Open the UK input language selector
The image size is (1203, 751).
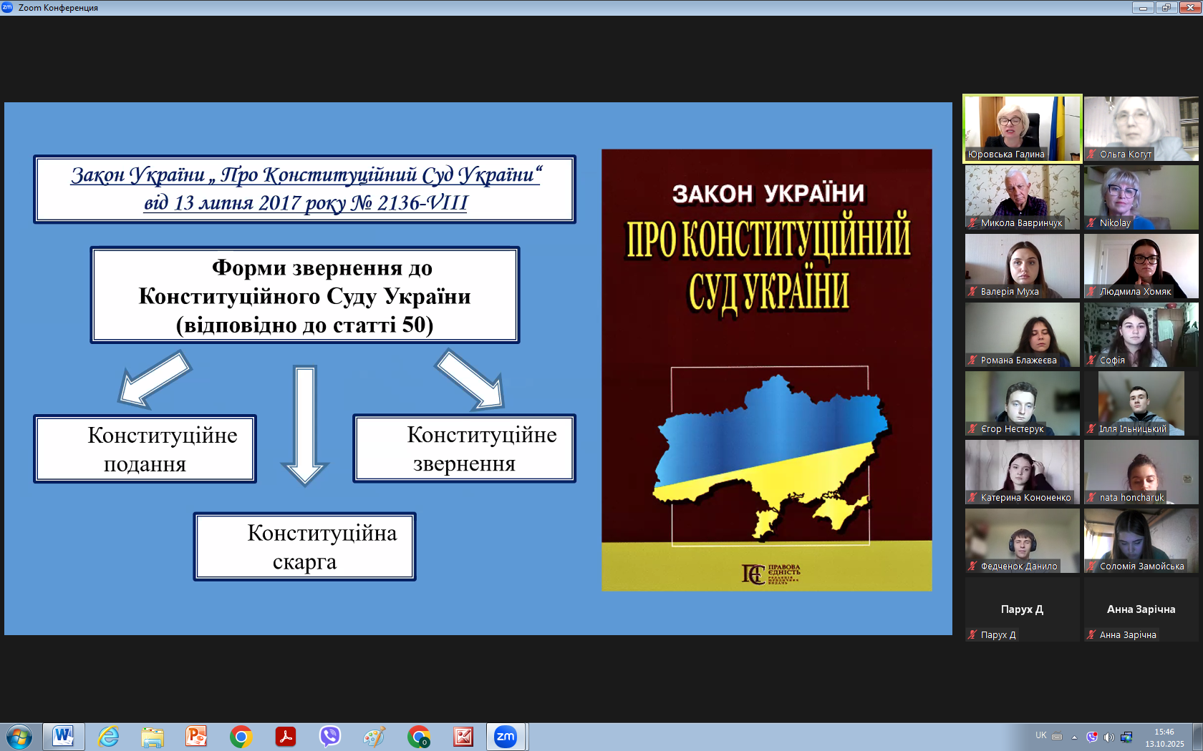[1040, 735]
